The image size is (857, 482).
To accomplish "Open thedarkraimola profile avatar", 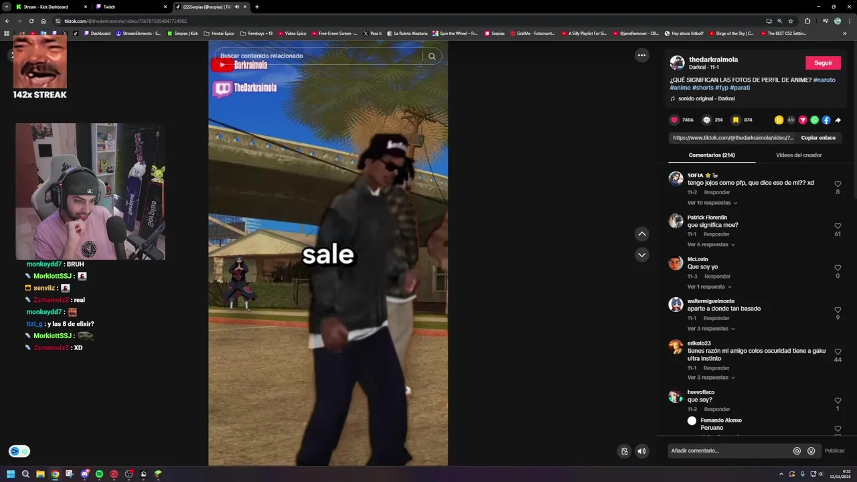I will 677,63.
